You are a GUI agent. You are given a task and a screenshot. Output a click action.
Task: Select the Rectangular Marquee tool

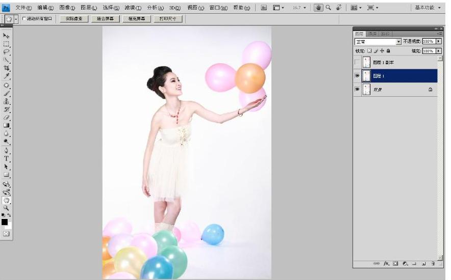click(6, 44)
